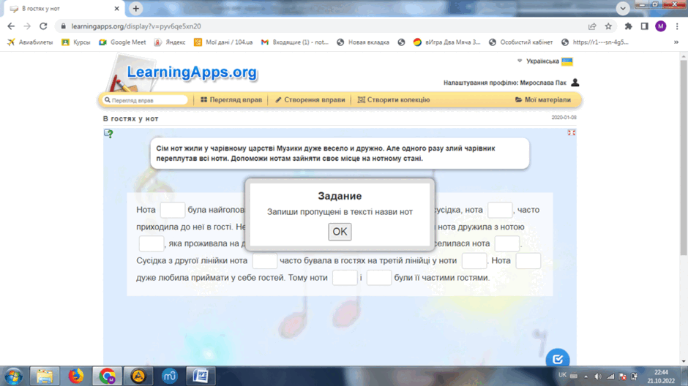Viewport: 688px width, 386px height.
Task: Go back in browser history
Action: (11, 26)
